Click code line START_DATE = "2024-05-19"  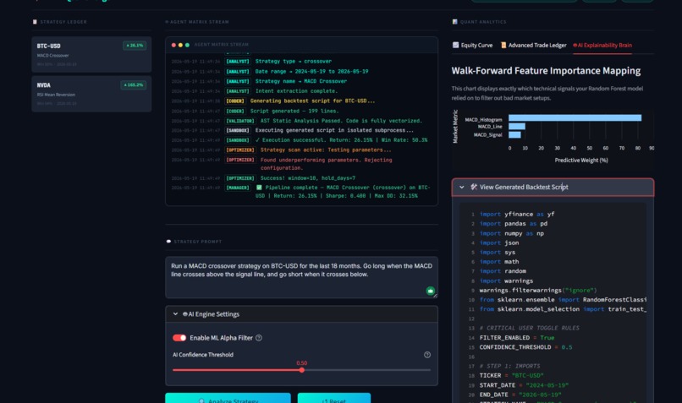click(x=524, y=385)
